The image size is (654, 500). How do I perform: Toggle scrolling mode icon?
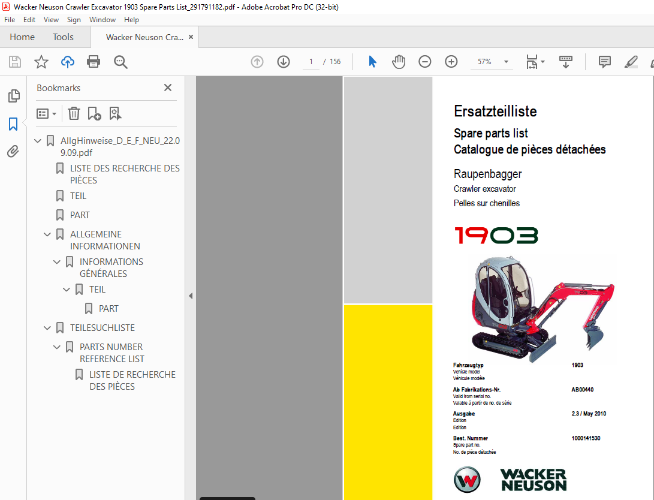tap(565, 62)
